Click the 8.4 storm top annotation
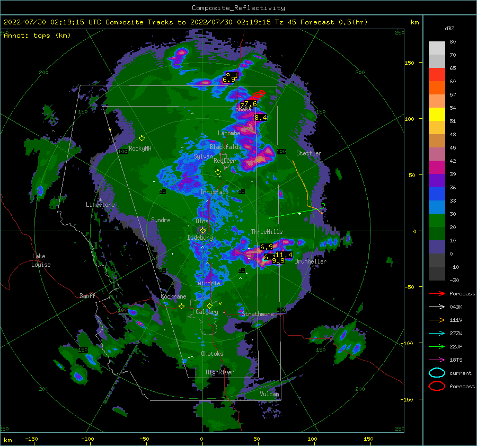Viewport: 477px width, 446px height. tap(261, 118)
